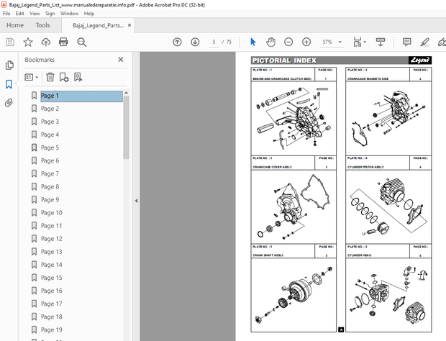Delete selected bookmark trash icon
The width and height of the screenshot is (446, 341).
point(50,77)
